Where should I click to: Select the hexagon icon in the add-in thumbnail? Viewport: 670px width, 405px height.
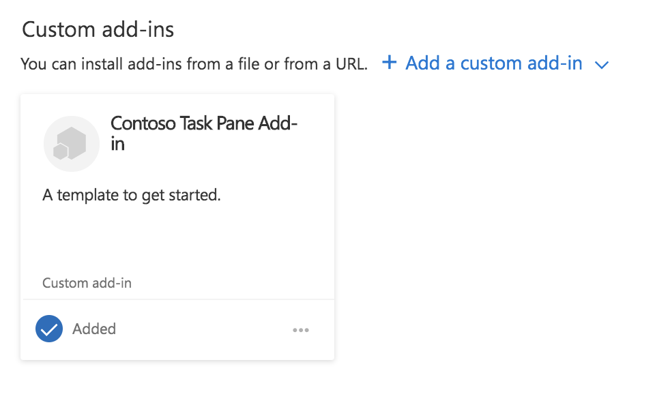tap(71, 143)
